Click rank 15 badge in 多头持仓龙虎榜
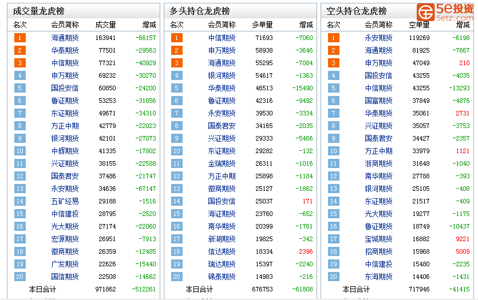Screen dimensions: 478x300 pyautogui.click(x=176, y=214)
